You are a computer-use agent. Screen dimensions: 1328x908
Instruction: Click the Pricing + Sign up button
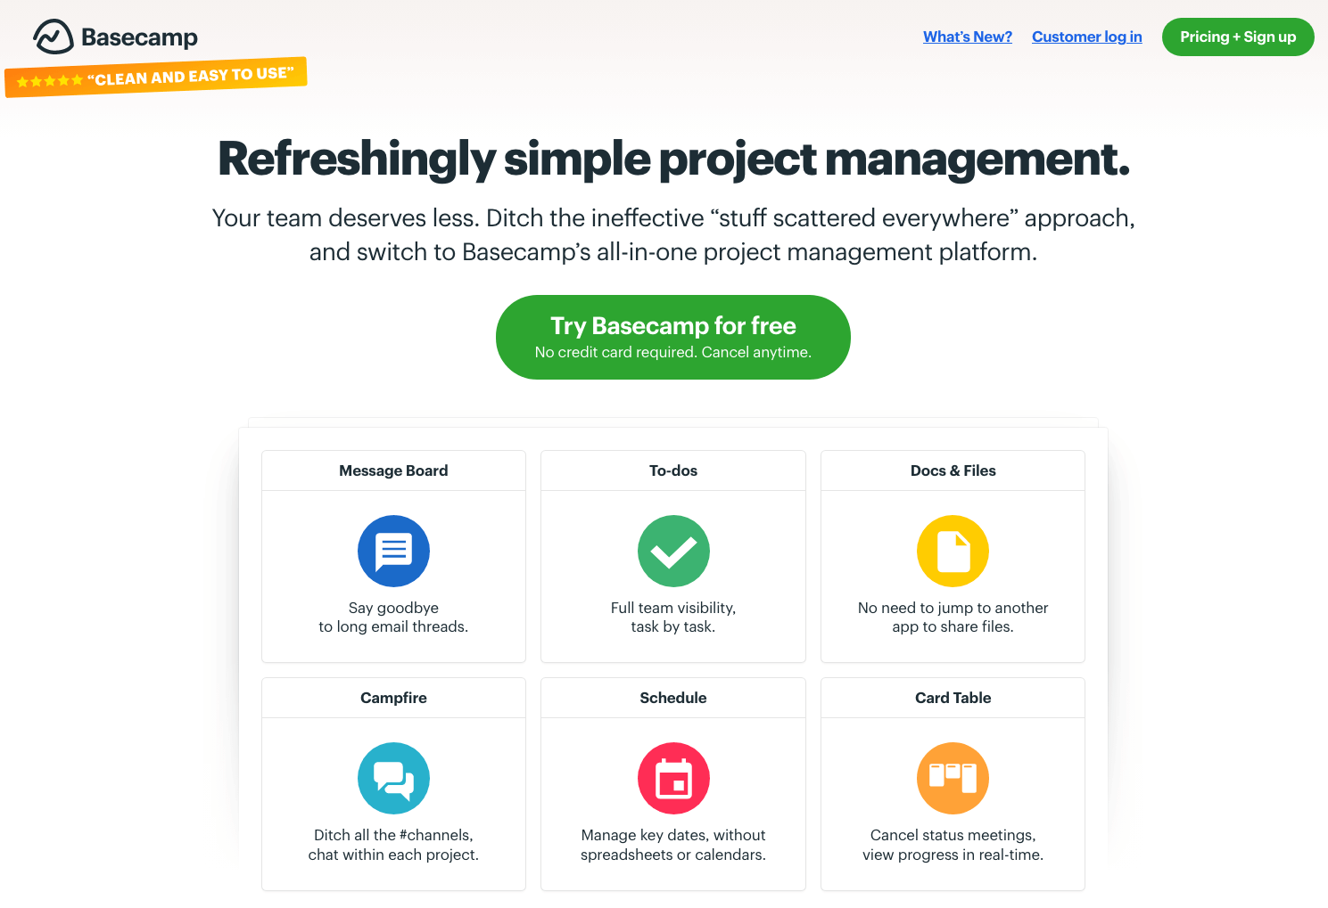click(x=1238, y=37)
